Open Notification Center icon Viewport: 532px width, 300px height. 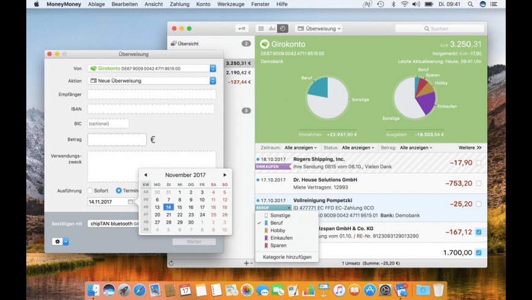(494, 4)
